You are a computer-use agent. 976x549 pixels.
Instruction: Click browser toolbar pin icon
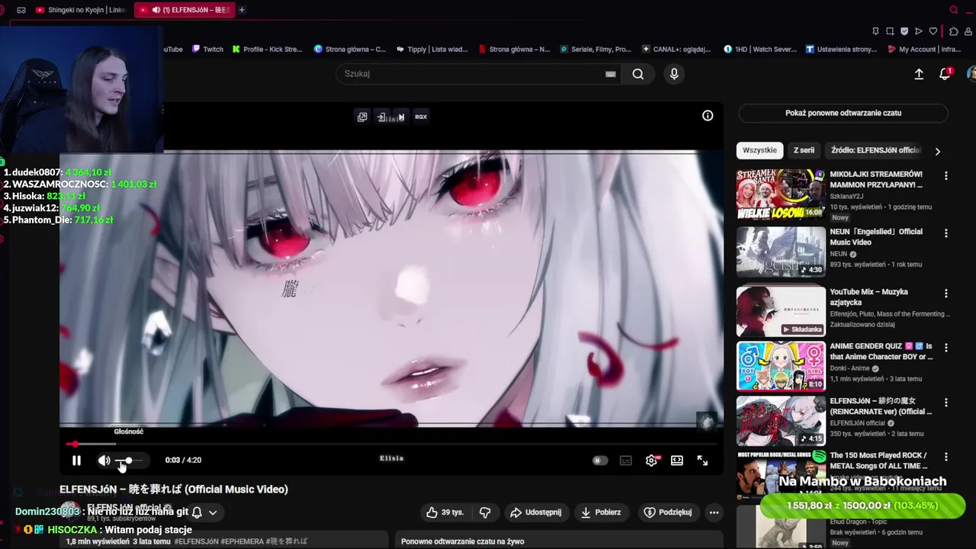coord(875,31)
